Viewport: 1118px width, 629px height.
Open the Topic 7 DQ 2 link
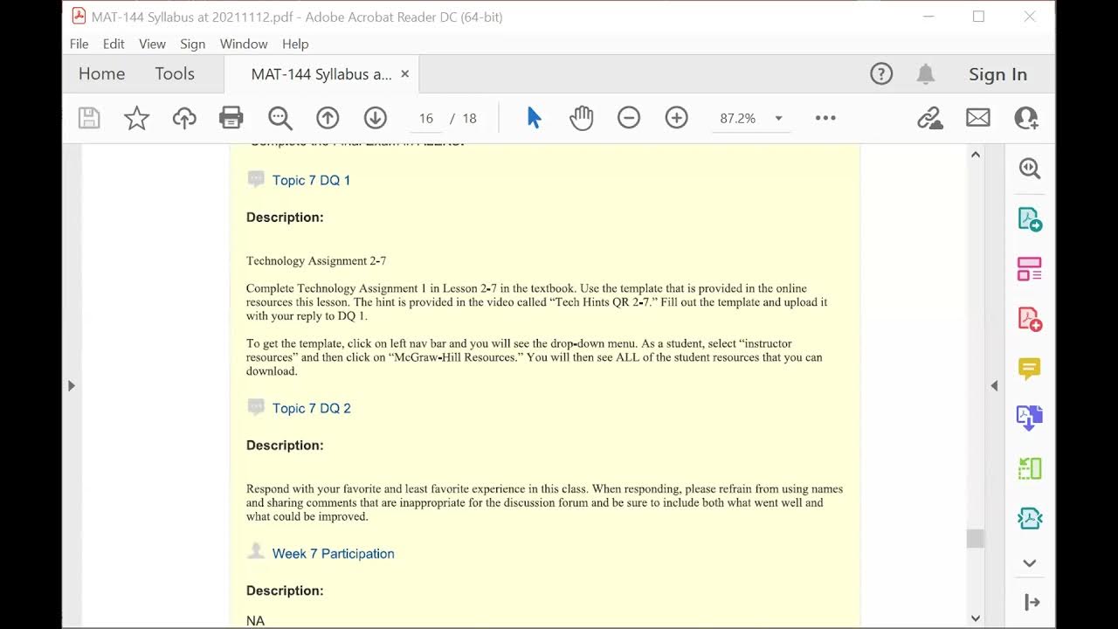tap(311, 408)
